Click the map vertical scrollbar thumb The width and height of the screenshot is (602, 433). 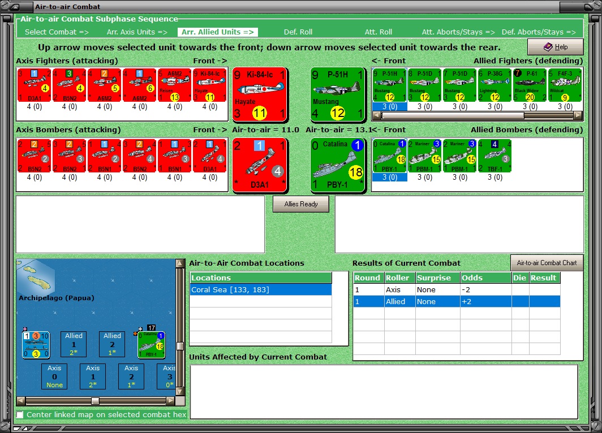pos(180,347)
